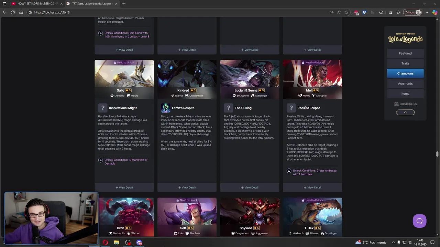Open Mel's Noxus trait icon
Image resolution: width=440 pixels, height=247 pixels.
pos(300,96)
